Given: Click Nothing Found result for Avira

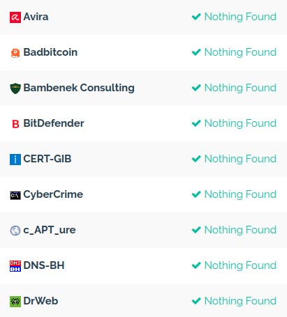Looking at the screenshot, I should 240,17.
